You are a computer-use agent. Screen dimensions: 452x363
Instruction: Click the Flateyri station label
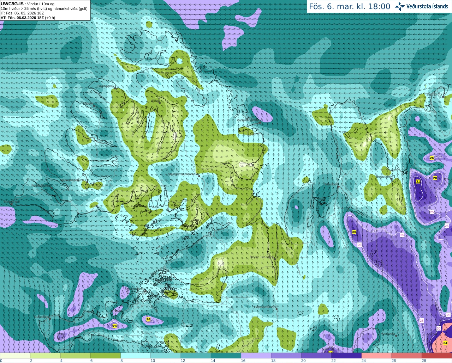(88, 104)
